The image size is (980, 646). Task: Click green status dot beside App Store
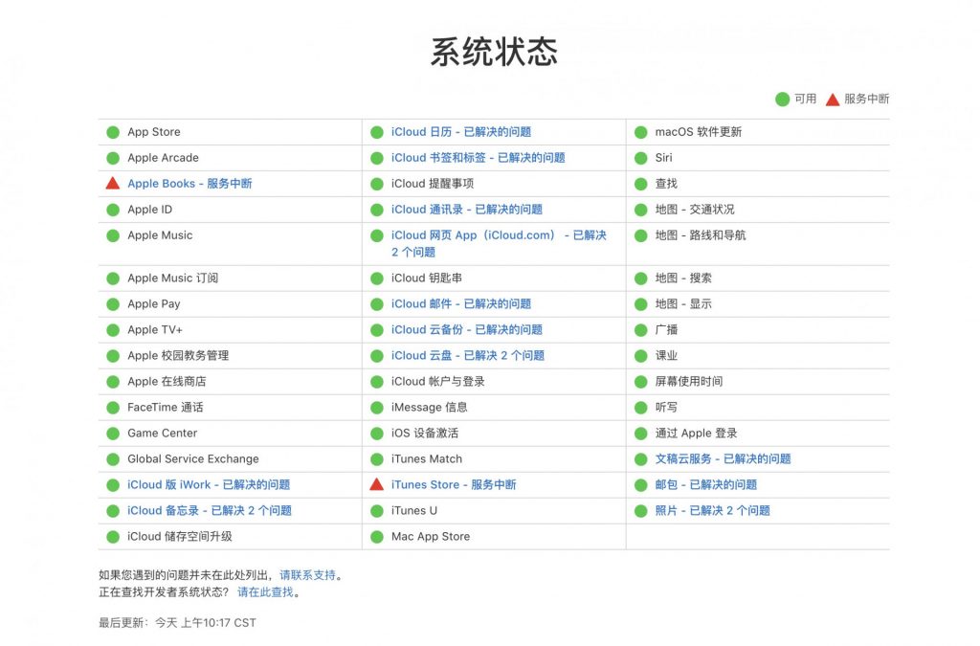tap(113, 132)
